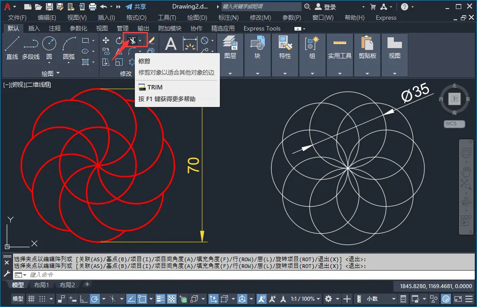The height and width of the screenshot is (307, 477).
Task: Open the Trim tool dropdown arrow
Action: click(x=141, y=41)
